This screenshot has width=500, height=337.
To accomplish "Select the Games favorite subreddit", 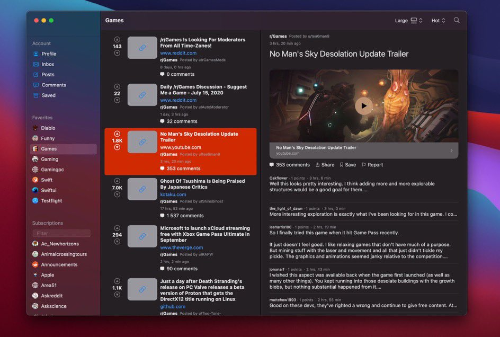I will click(64, 149).
